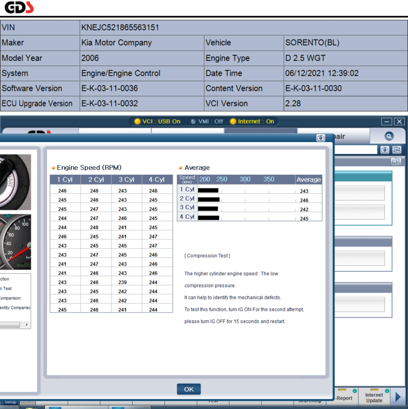Viewport: 408px width, 409px height.
Task: Click average value 242 for 3 Cyl
Action: coord(304,209)
